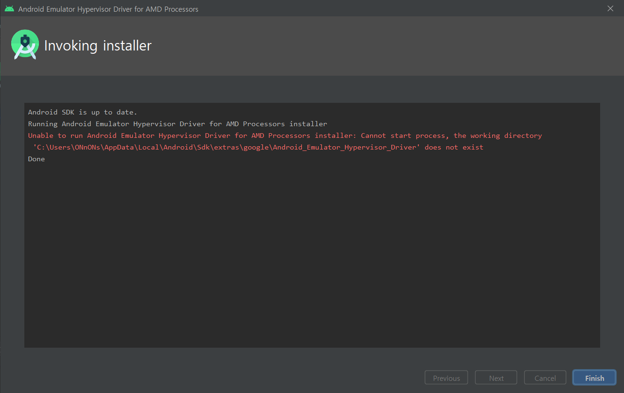Click the 'Android SDK is up to date.' line
The width and height of the screenshot is (624, 393).
(83, 112)
